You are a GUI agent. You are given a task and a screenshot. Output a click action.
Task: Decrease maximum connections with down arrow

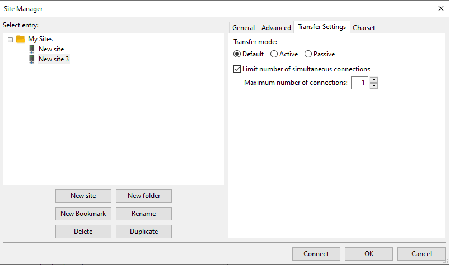[374, 86]
